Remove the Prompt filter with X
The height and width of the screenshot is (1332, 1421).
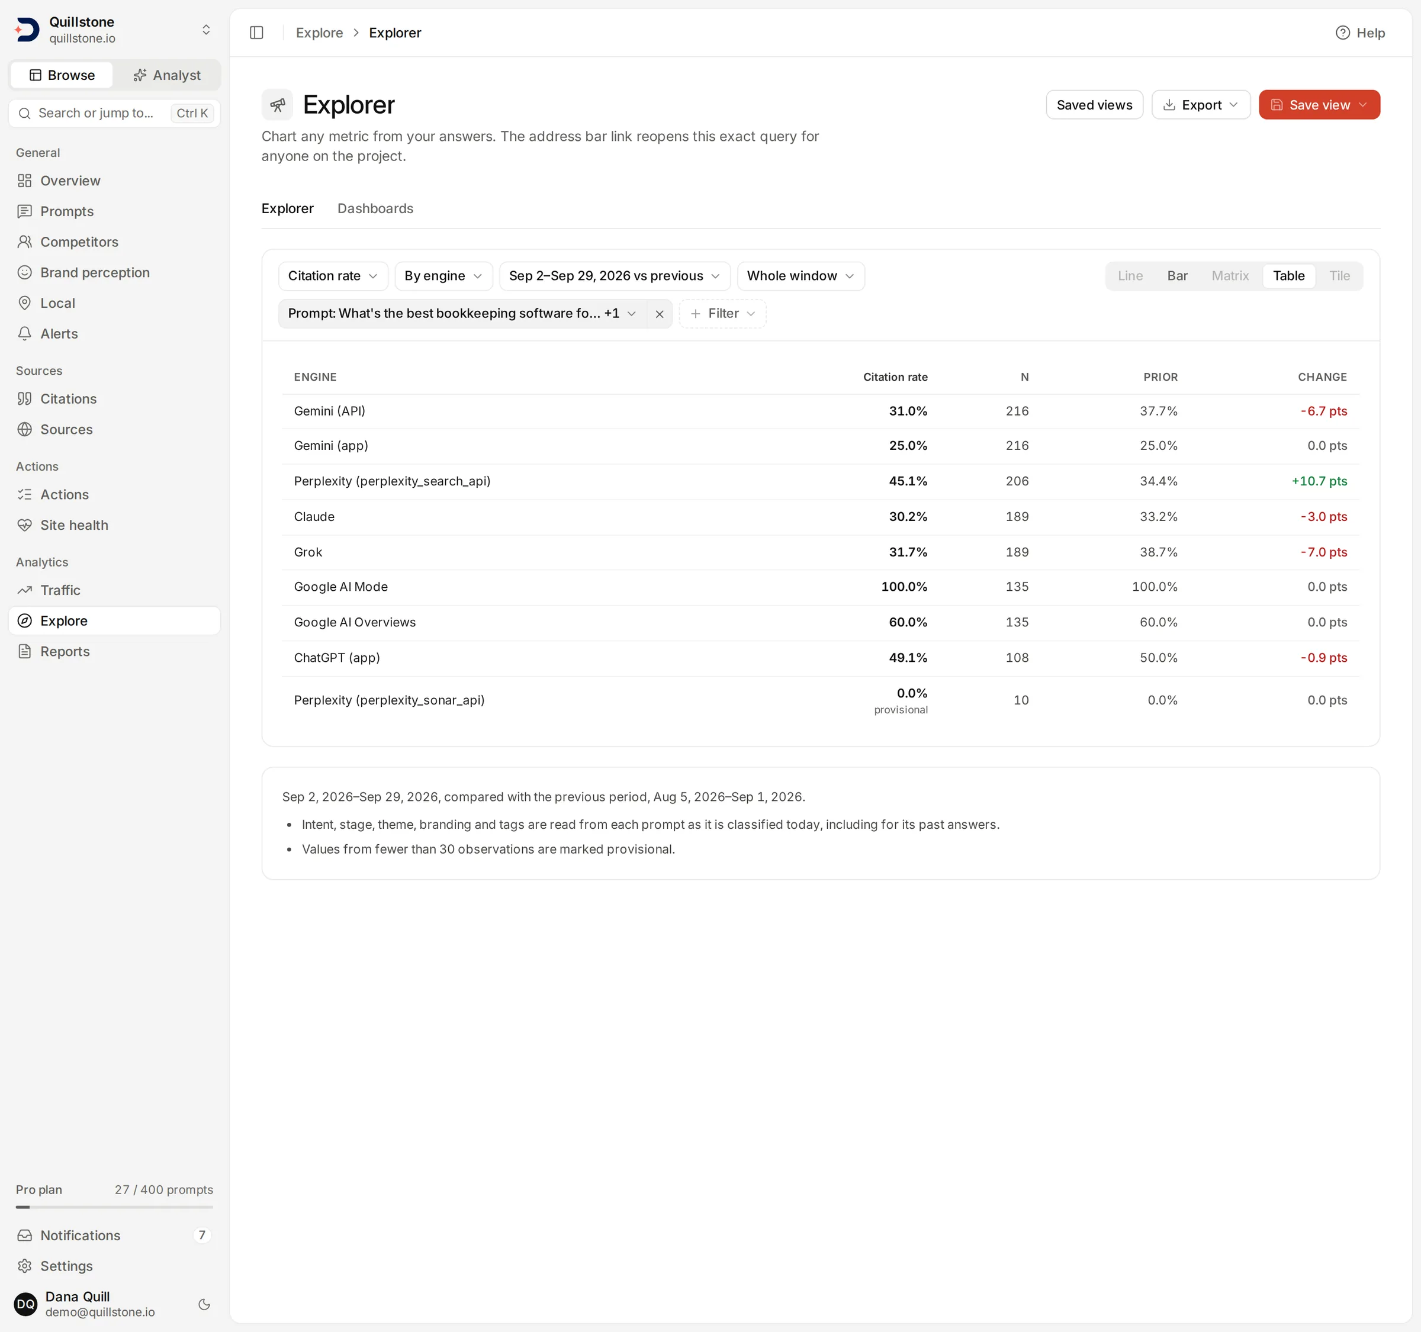coord(660,314)
